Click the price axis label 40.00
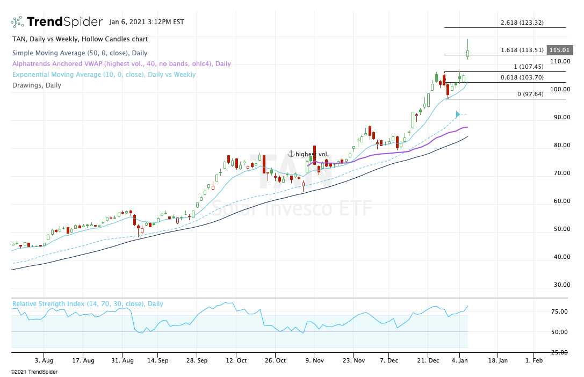Image resolution: width=584 pixels, height=377 pixels. (561, 257)
